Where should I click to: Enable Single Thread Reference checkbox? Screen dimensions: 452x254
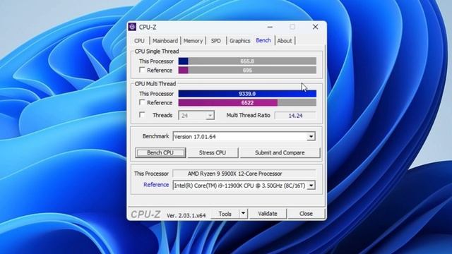click(x=142, y=70)
